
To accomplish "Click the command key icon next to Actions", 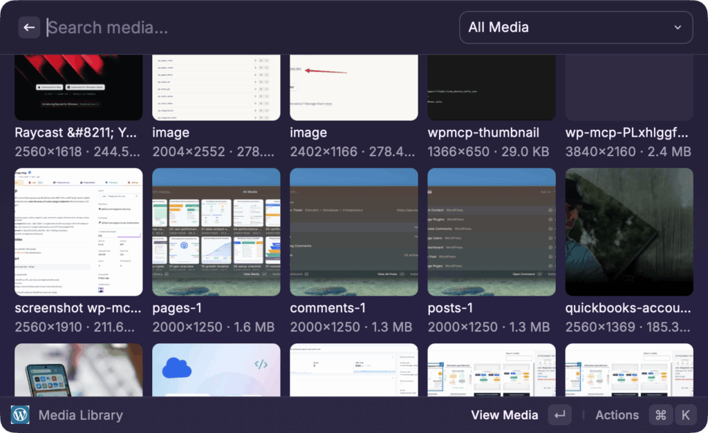I will coord(660,414).
